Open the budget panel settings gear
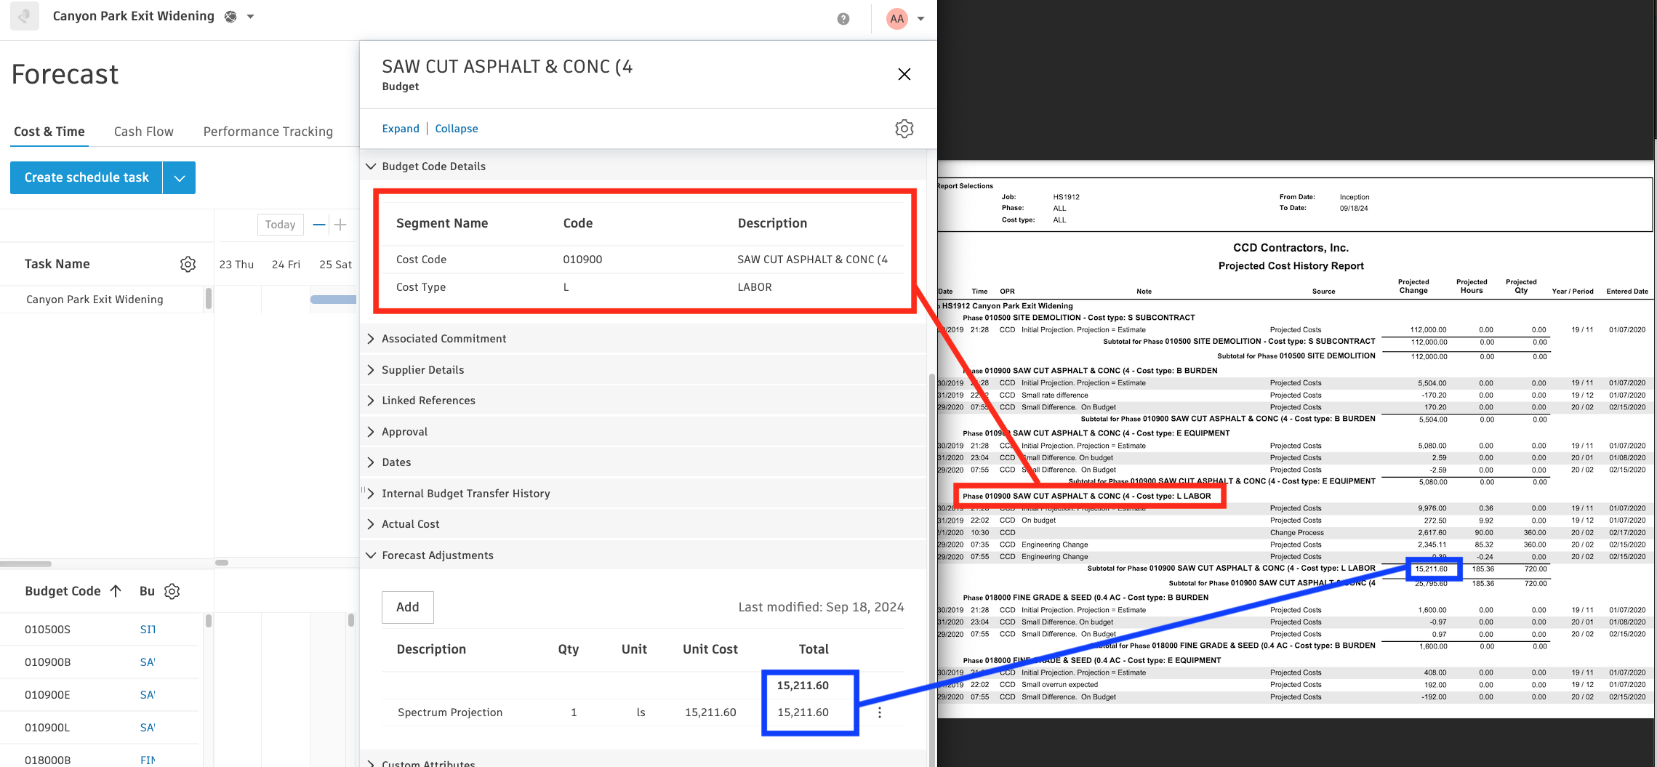The height and width of the screenshot is (767, 1657). [x=904, y=129]
